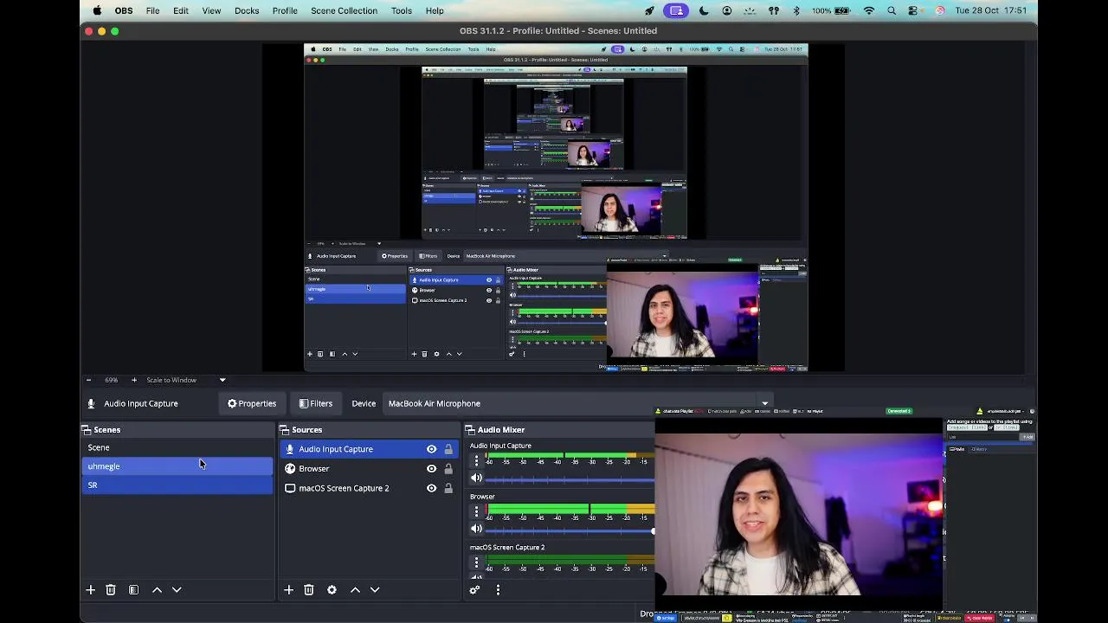Open Audio Input Capture mixer options dots
This screenshot has height=623, width=1108.
(476, 460)
